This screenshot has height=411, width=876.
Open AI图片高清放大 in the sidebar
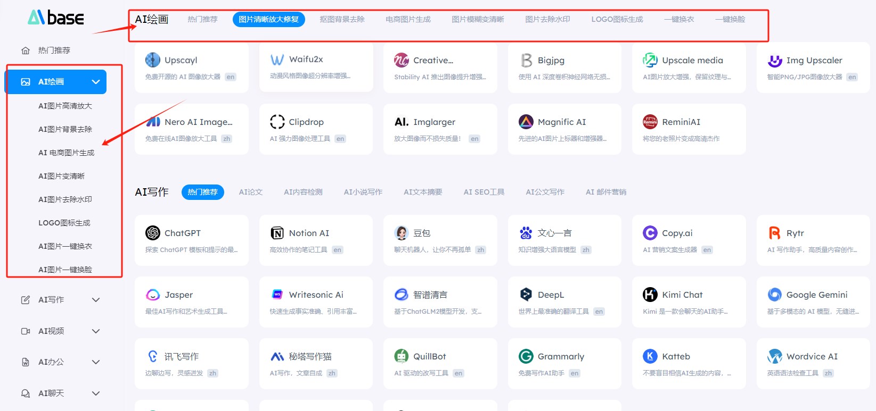[65, 106]
